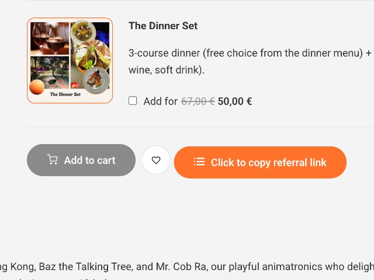Click the orange circle in the Dinner Set image

[x=37, y=87]
